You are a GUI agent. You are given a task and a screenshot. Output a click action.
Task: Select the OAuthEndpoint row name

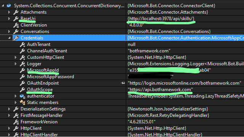point(43,83)
